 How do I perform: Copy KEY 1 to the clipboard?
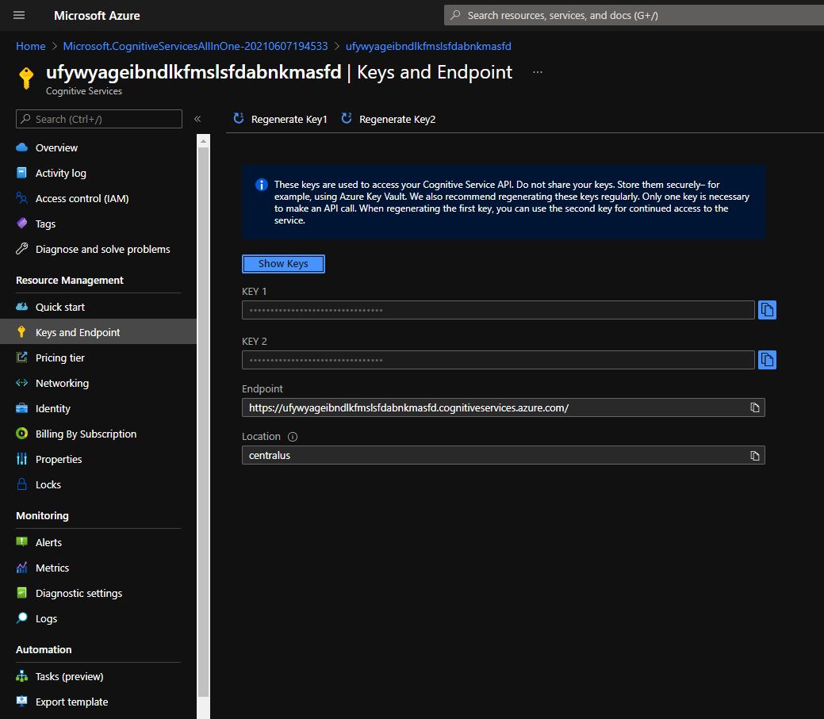[x=767, y=310]
